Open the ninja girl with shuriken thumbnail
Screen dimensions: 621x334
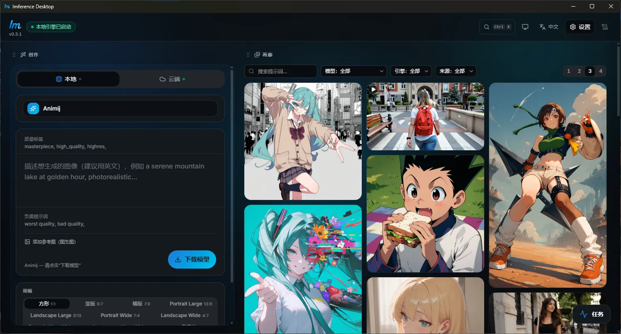pos(548,185)
